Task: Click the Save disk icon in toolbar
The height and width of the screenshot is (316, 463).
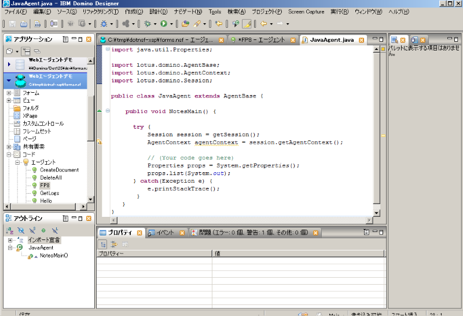Action: tap(12, 24)
